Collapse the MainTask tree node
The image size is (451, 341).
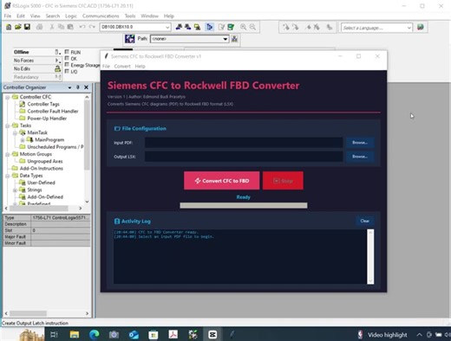[15, 132]
